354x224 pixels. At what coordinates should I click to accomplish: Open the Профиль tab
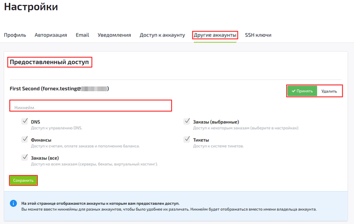click(x=15, y=35)
